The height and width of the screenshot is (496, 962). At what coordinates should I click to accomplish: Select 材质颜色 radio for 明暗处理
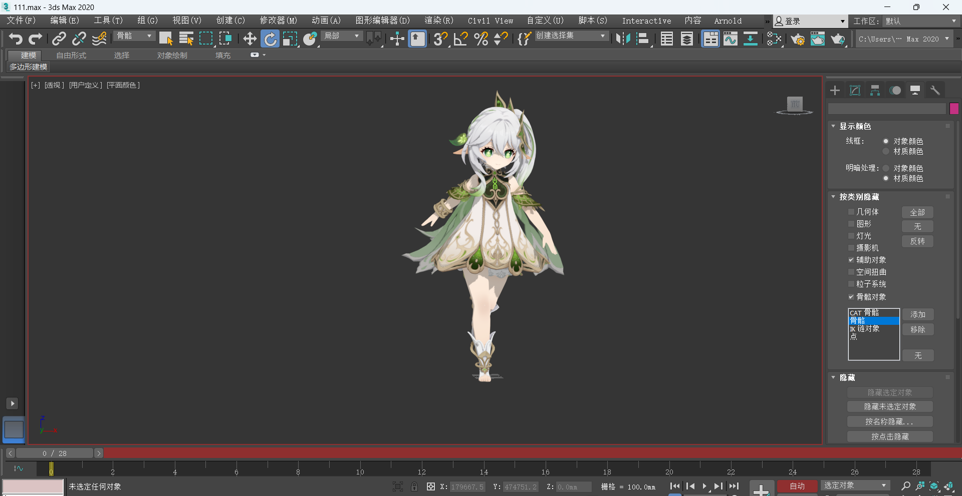coord(886,178)
